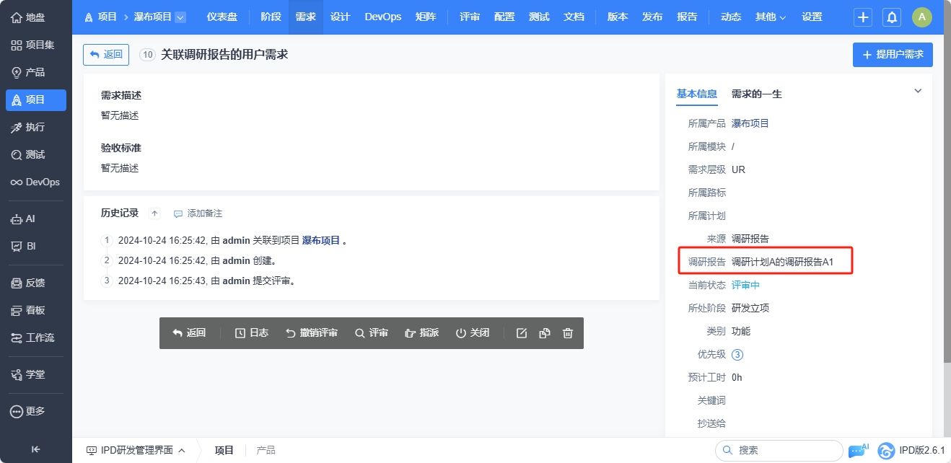Open the AI chat assistant icon

point(858,450)
